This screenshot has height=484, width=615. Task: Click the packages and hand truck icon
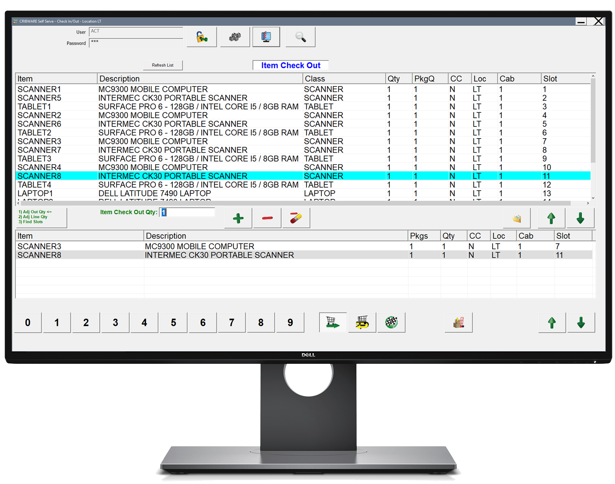(458, 322)
